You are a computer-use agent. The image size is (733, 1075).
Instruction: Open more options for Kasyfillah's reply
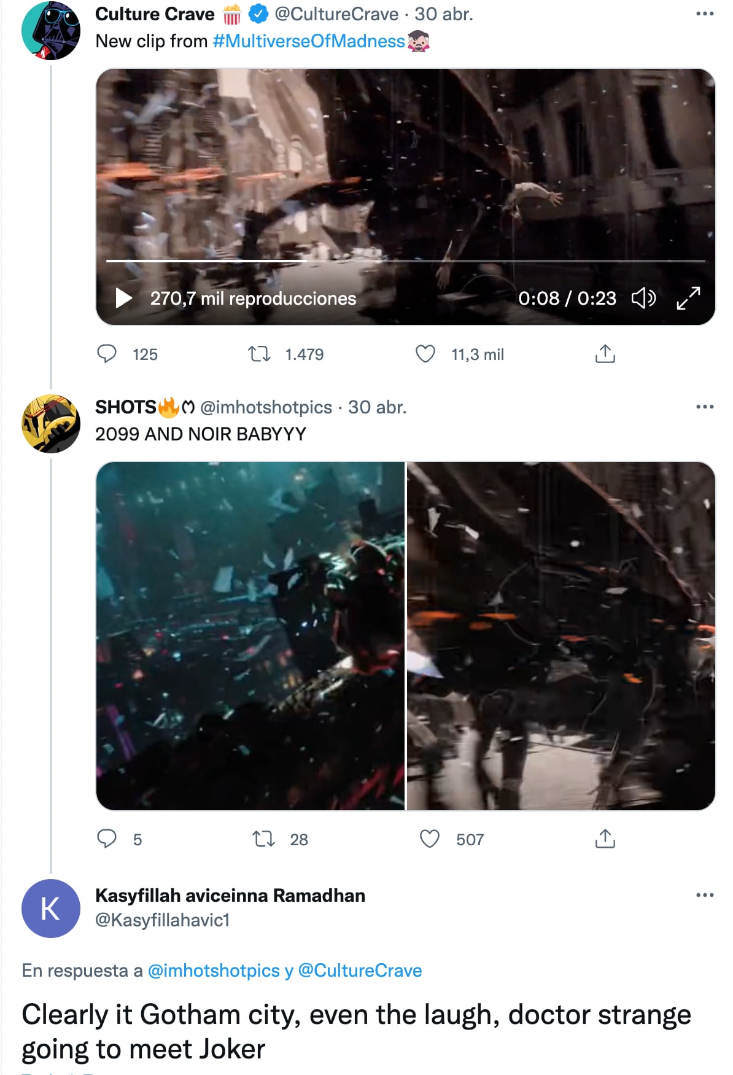pos(704,895)
